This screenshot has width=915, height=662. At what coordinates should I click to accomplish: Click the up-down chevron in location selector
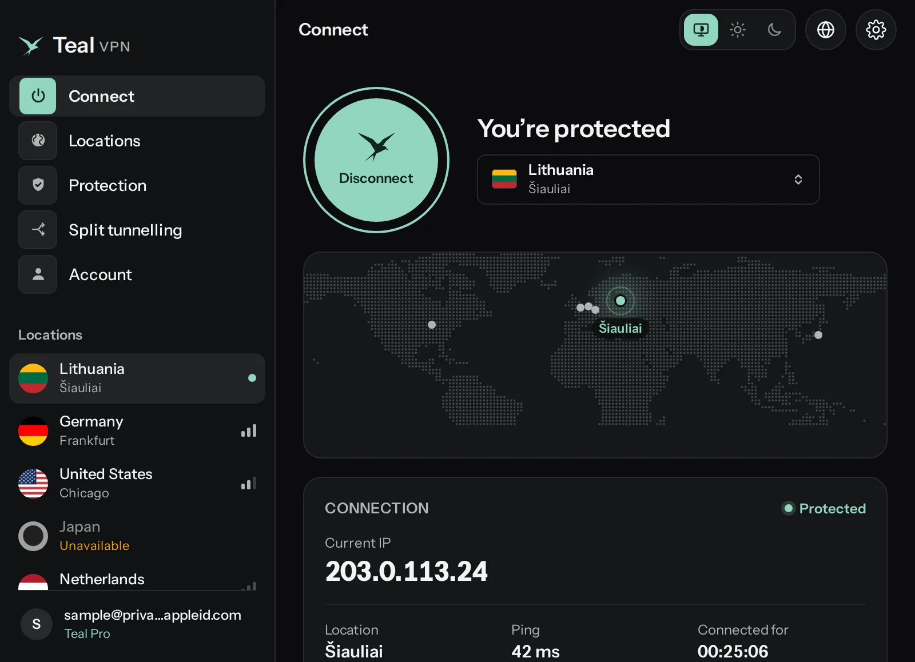pos(798,180)
